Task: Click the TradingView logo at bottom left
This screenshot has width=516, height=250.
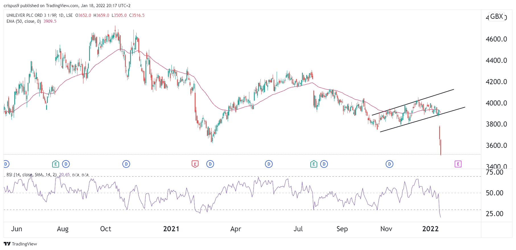Action: tap(20, 244)
